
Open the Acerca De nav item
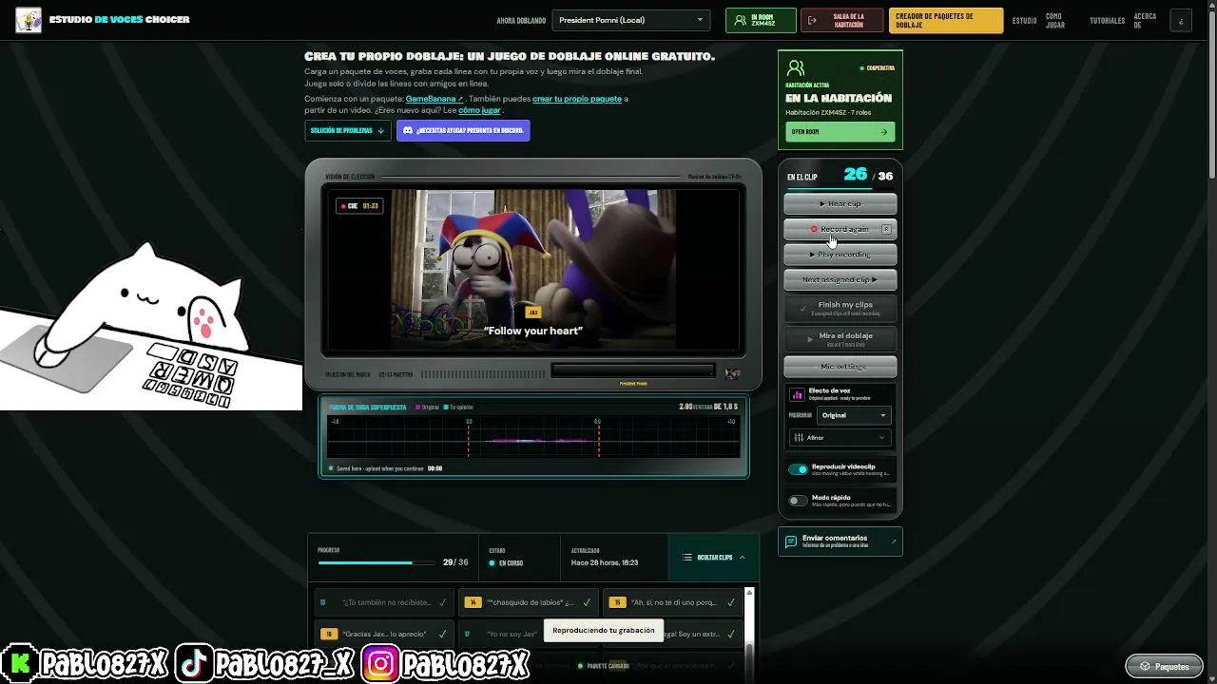click(1144, 20)
